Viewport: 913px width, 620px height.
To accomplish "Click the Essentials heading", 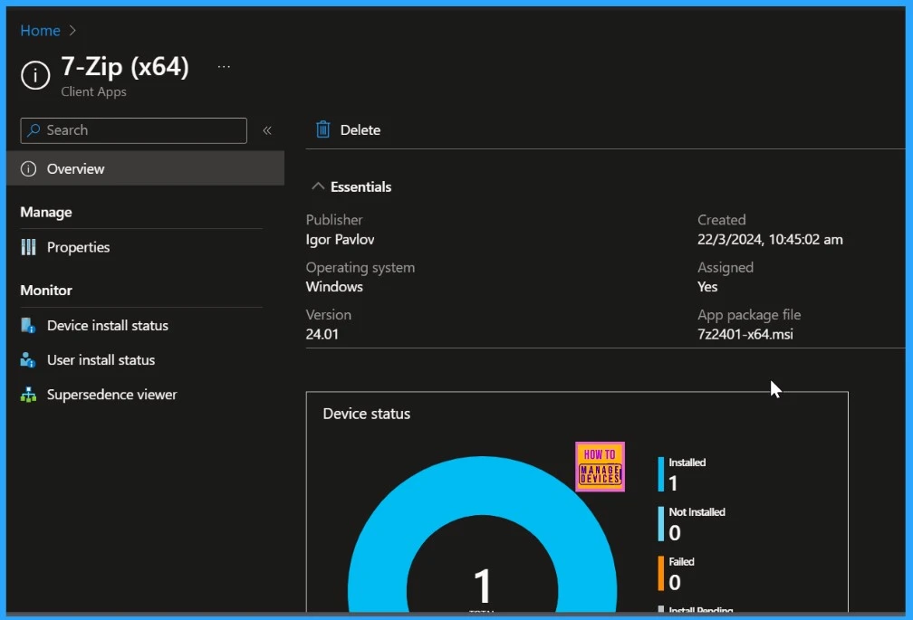I will pyautogui.click(x=361, y=186).
